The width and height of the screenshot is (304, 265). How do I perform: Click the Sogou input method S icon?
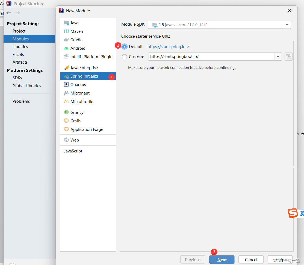point(293,213)
